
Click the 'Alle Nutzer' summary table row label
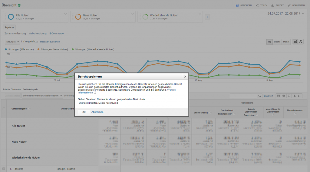click(18, 126)
